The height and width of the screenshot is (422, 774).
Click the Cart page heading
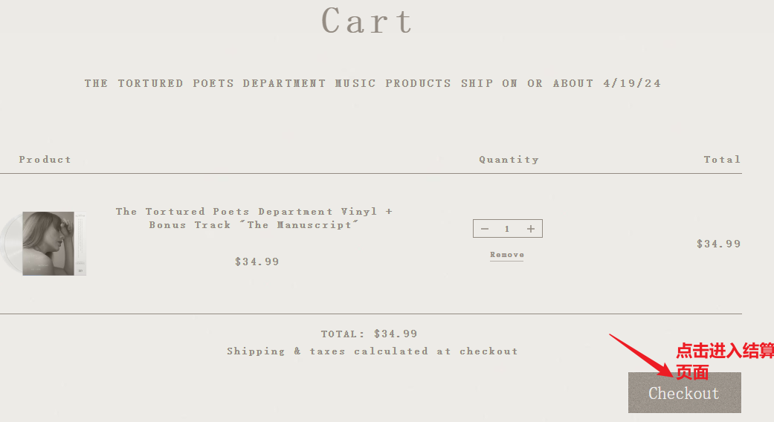[x=367, y=21]
